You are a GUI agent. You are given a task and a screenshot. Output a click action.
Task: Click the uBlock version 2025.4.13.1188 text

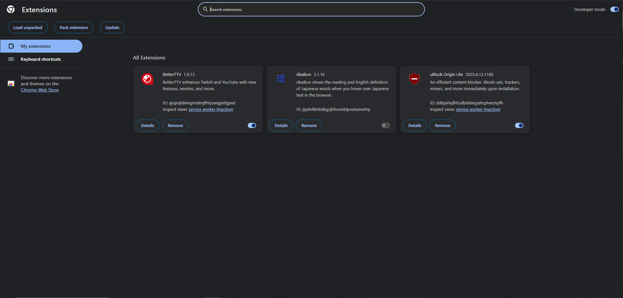click(479, 74)
